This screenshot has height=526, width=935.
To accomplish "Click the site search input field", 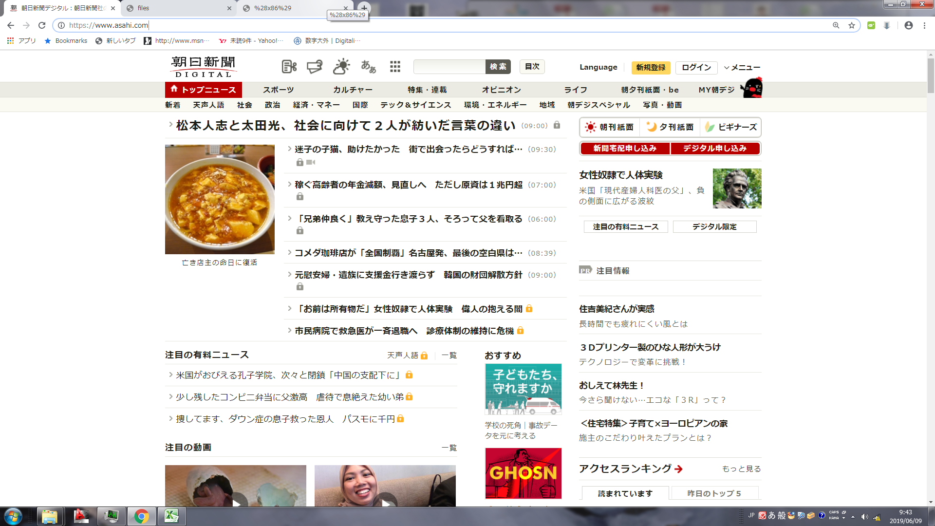I will (449, 67).
